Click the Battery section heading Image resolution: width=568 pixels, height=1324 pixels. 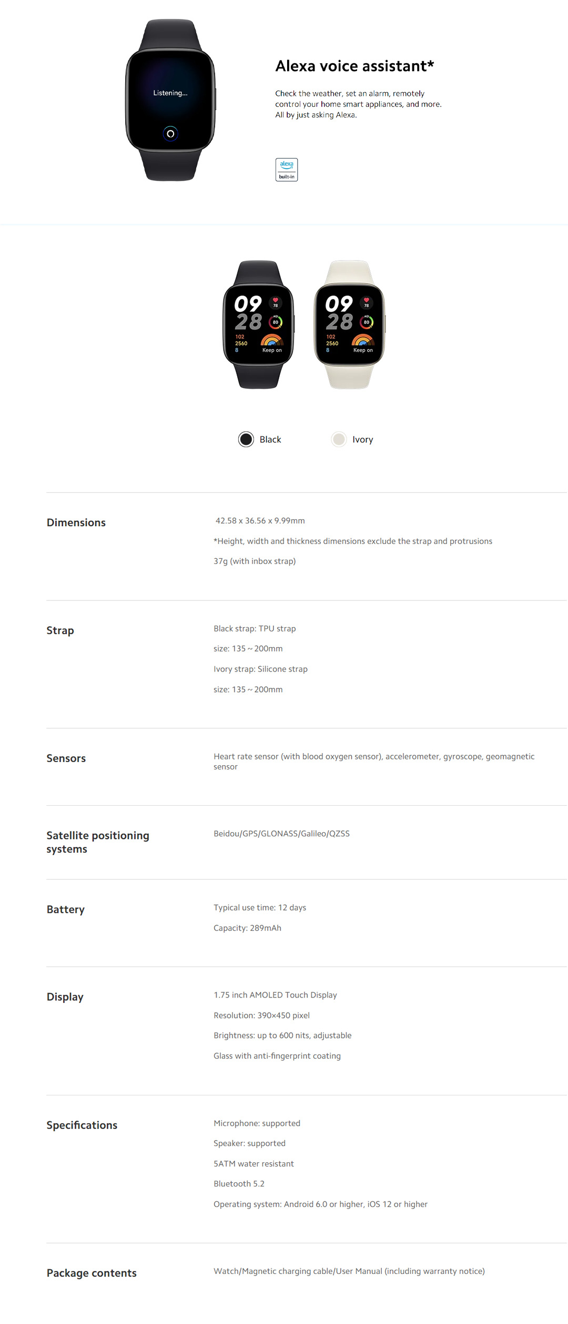tap(66, 910)
